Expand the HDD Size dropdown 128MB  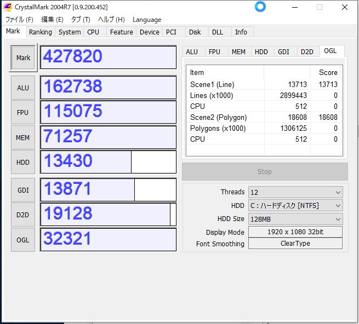point(295,219)
